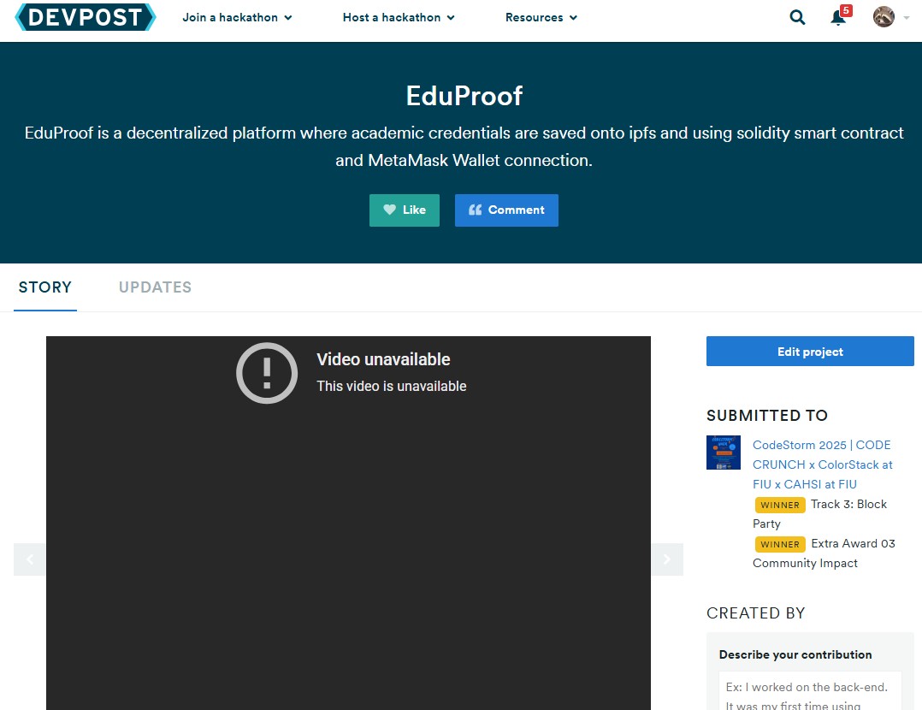Viewport: 922px width, 710px height.
Task: Click the WINNER badge for Extra Award 03
Action: click(x=780, y=544)
